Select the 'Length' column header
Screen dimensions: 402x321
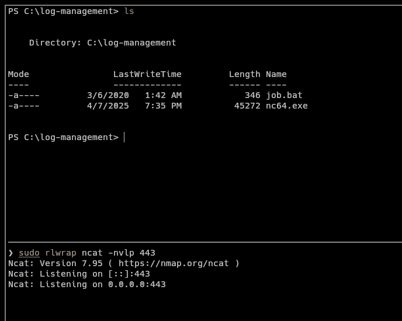click(244, 74)
